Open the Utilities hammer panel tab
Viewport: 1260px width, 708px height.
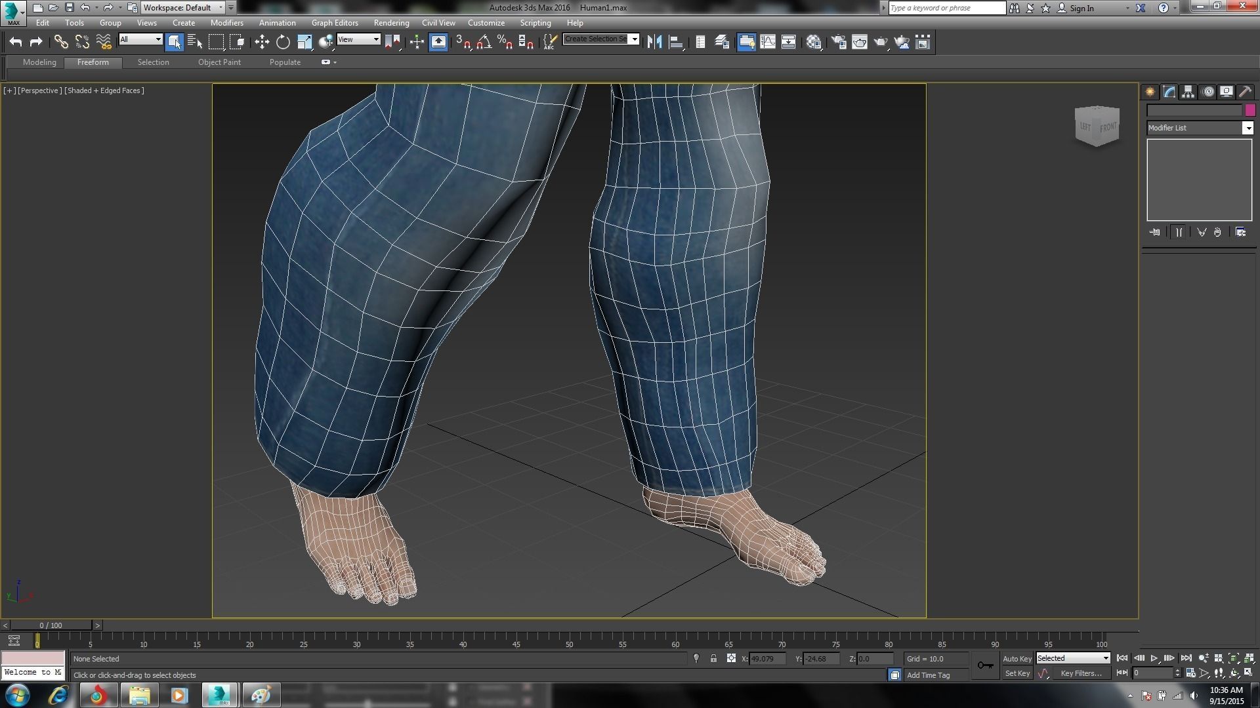coord(1246,92)
